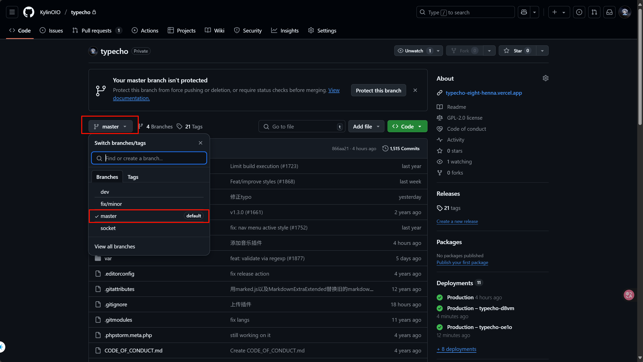Open the Add file dropdown

(x=366, y=126)
